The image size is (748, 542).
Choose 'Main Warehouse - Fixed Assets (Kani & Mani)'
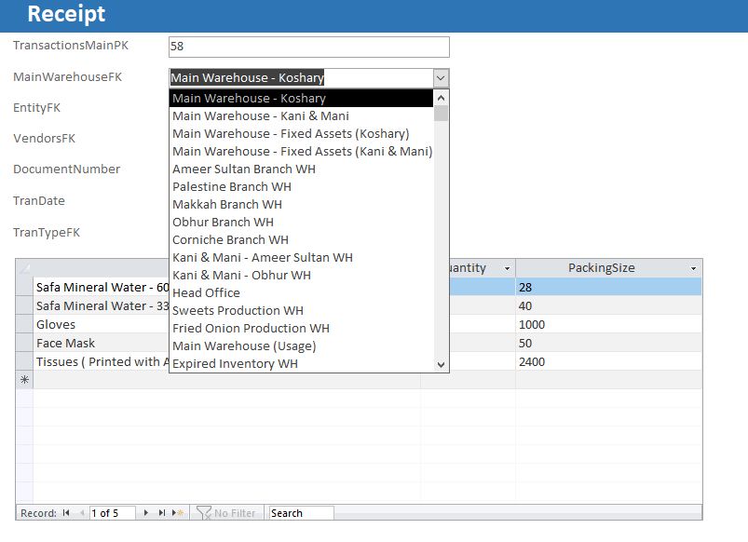pyautogui.click(x=302, y=151)
